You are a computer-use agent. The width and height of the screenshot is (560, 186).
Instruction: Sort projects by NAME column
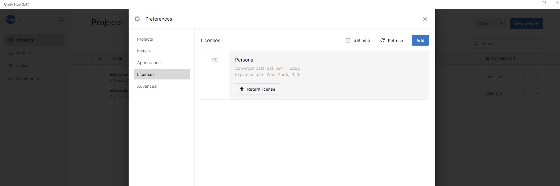(x=117, y=59)
